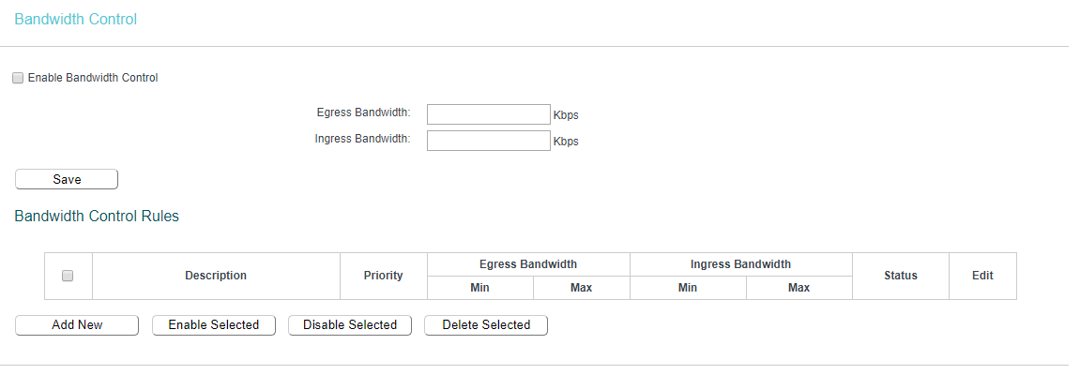This screenshot has height=390, width=1080.
Task: Click Min subheader under Ingress Bandwidth
Action: click(x=688, y=288)
